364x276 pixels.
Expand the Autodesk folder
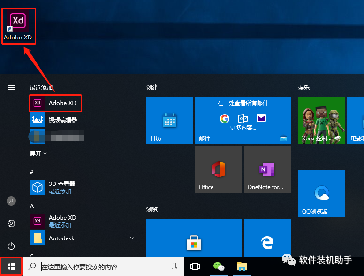(83, 238)
